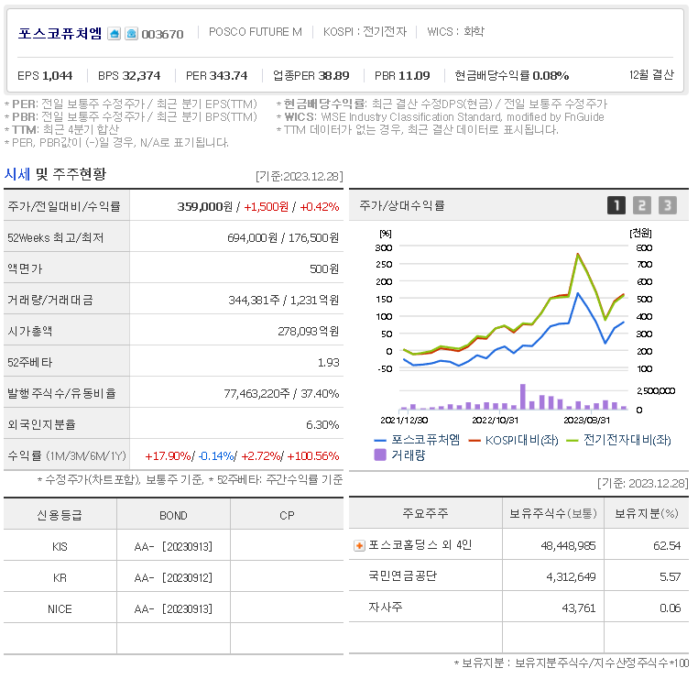
Task: Click the +100.56% 1Y return
Action: point(313,456)
